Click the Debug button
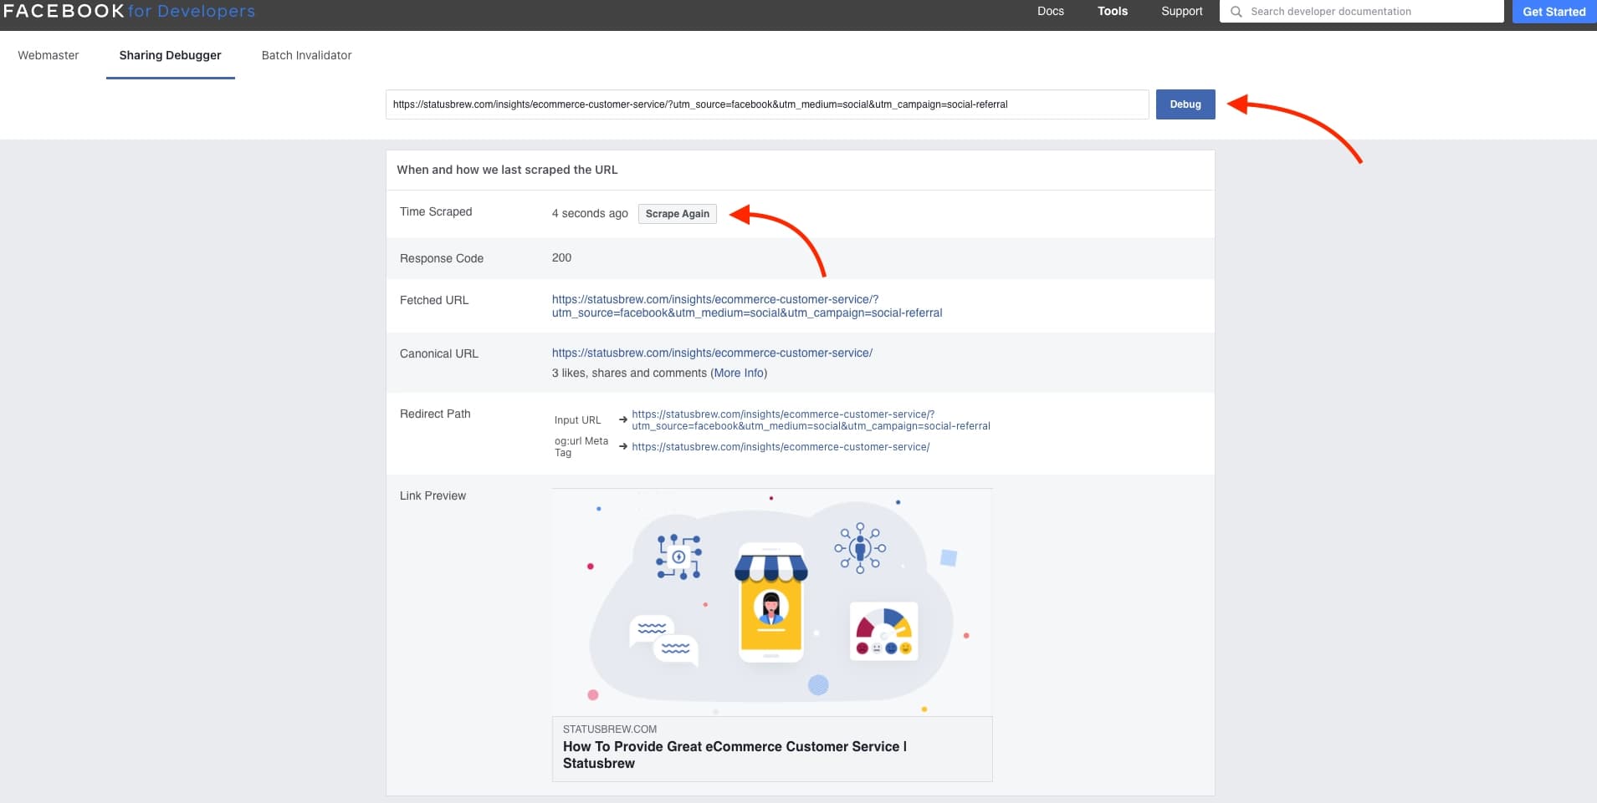The image size is (1597, 803). 1185,104
